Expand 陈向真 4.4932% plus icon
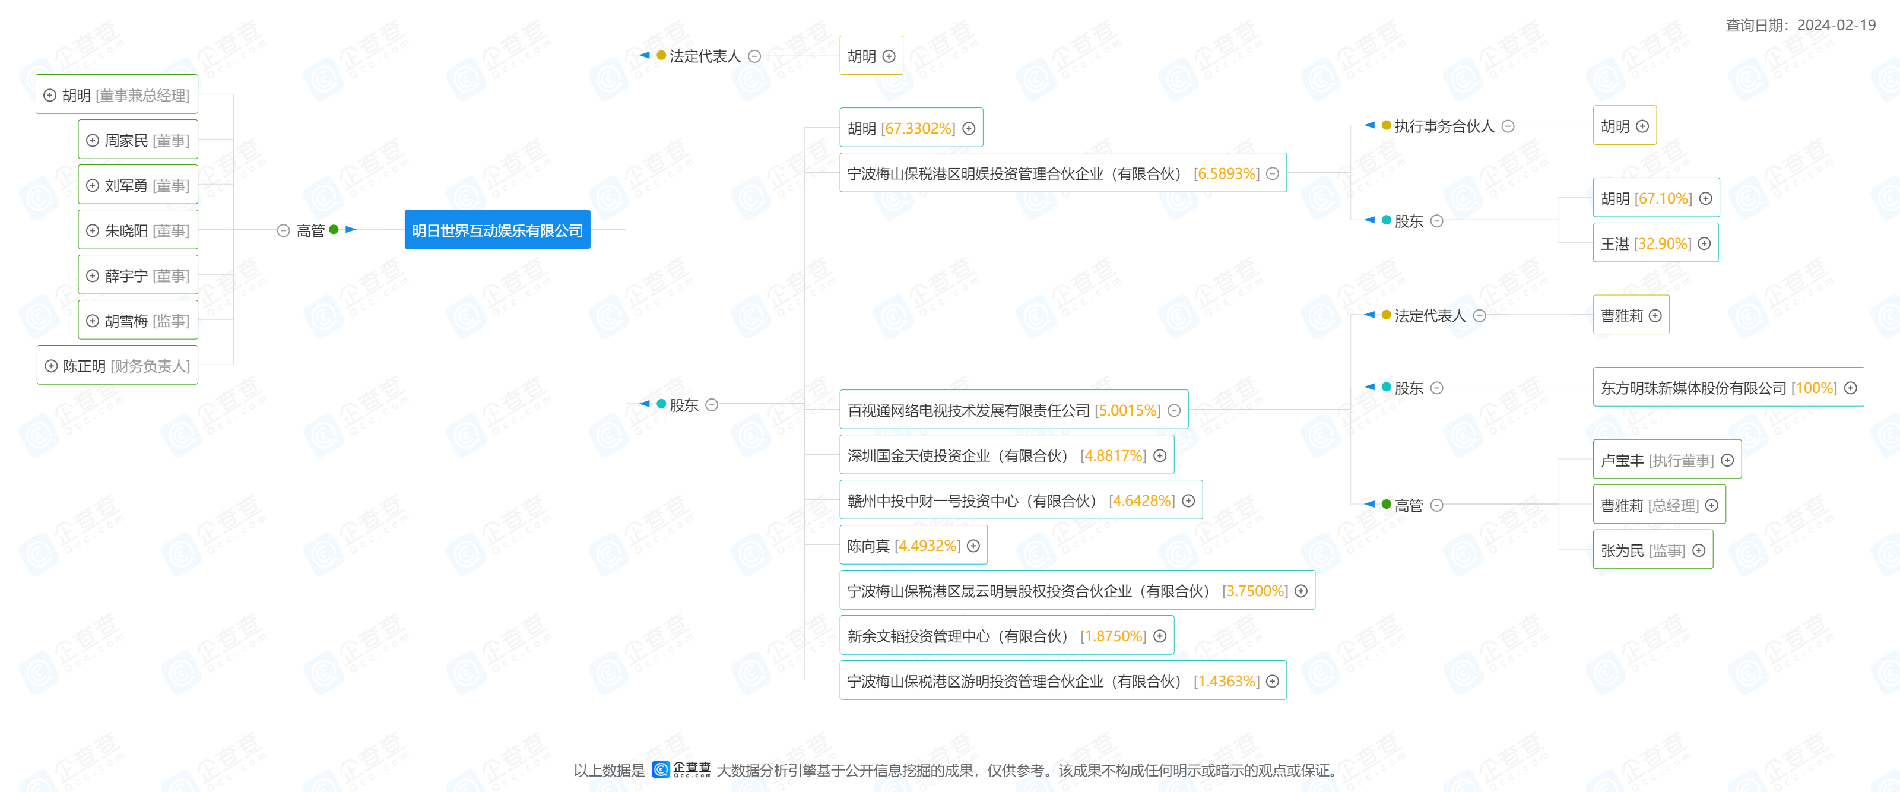1900x792 pixels. pyautogui.click(x=973, y=546)
